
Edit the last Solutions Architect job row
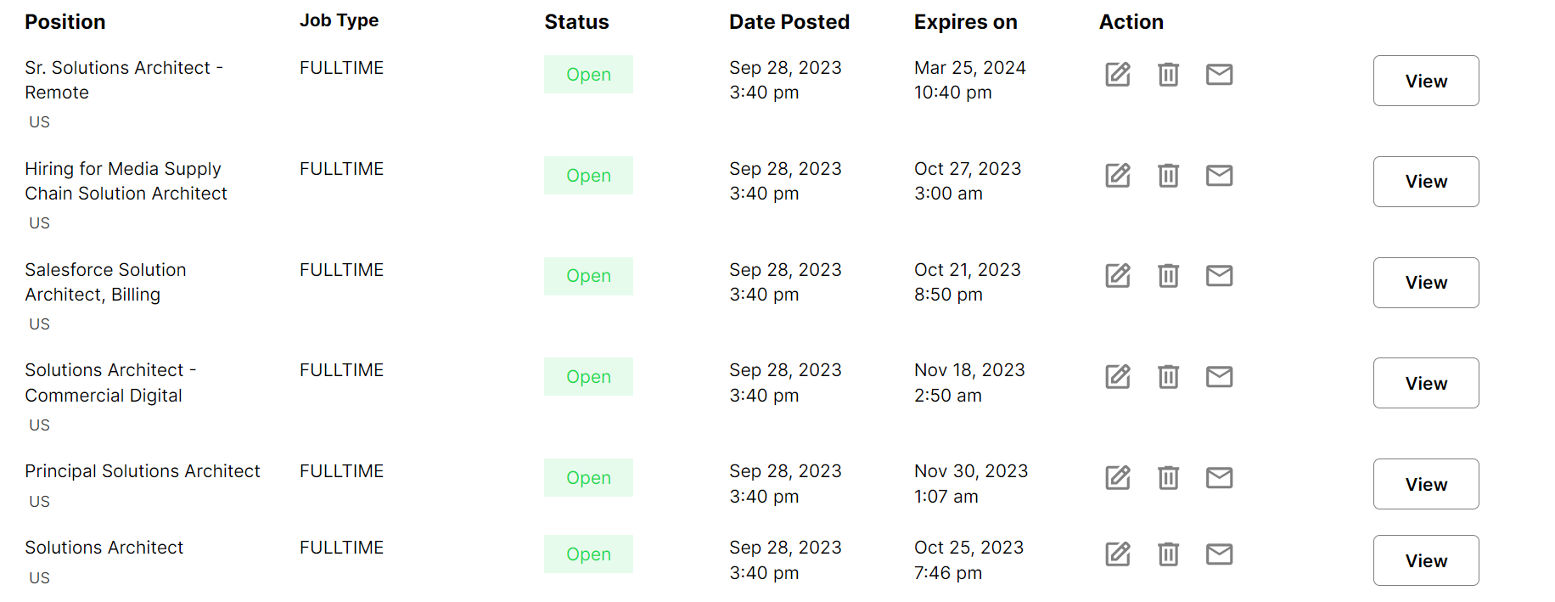[1118, 554]
